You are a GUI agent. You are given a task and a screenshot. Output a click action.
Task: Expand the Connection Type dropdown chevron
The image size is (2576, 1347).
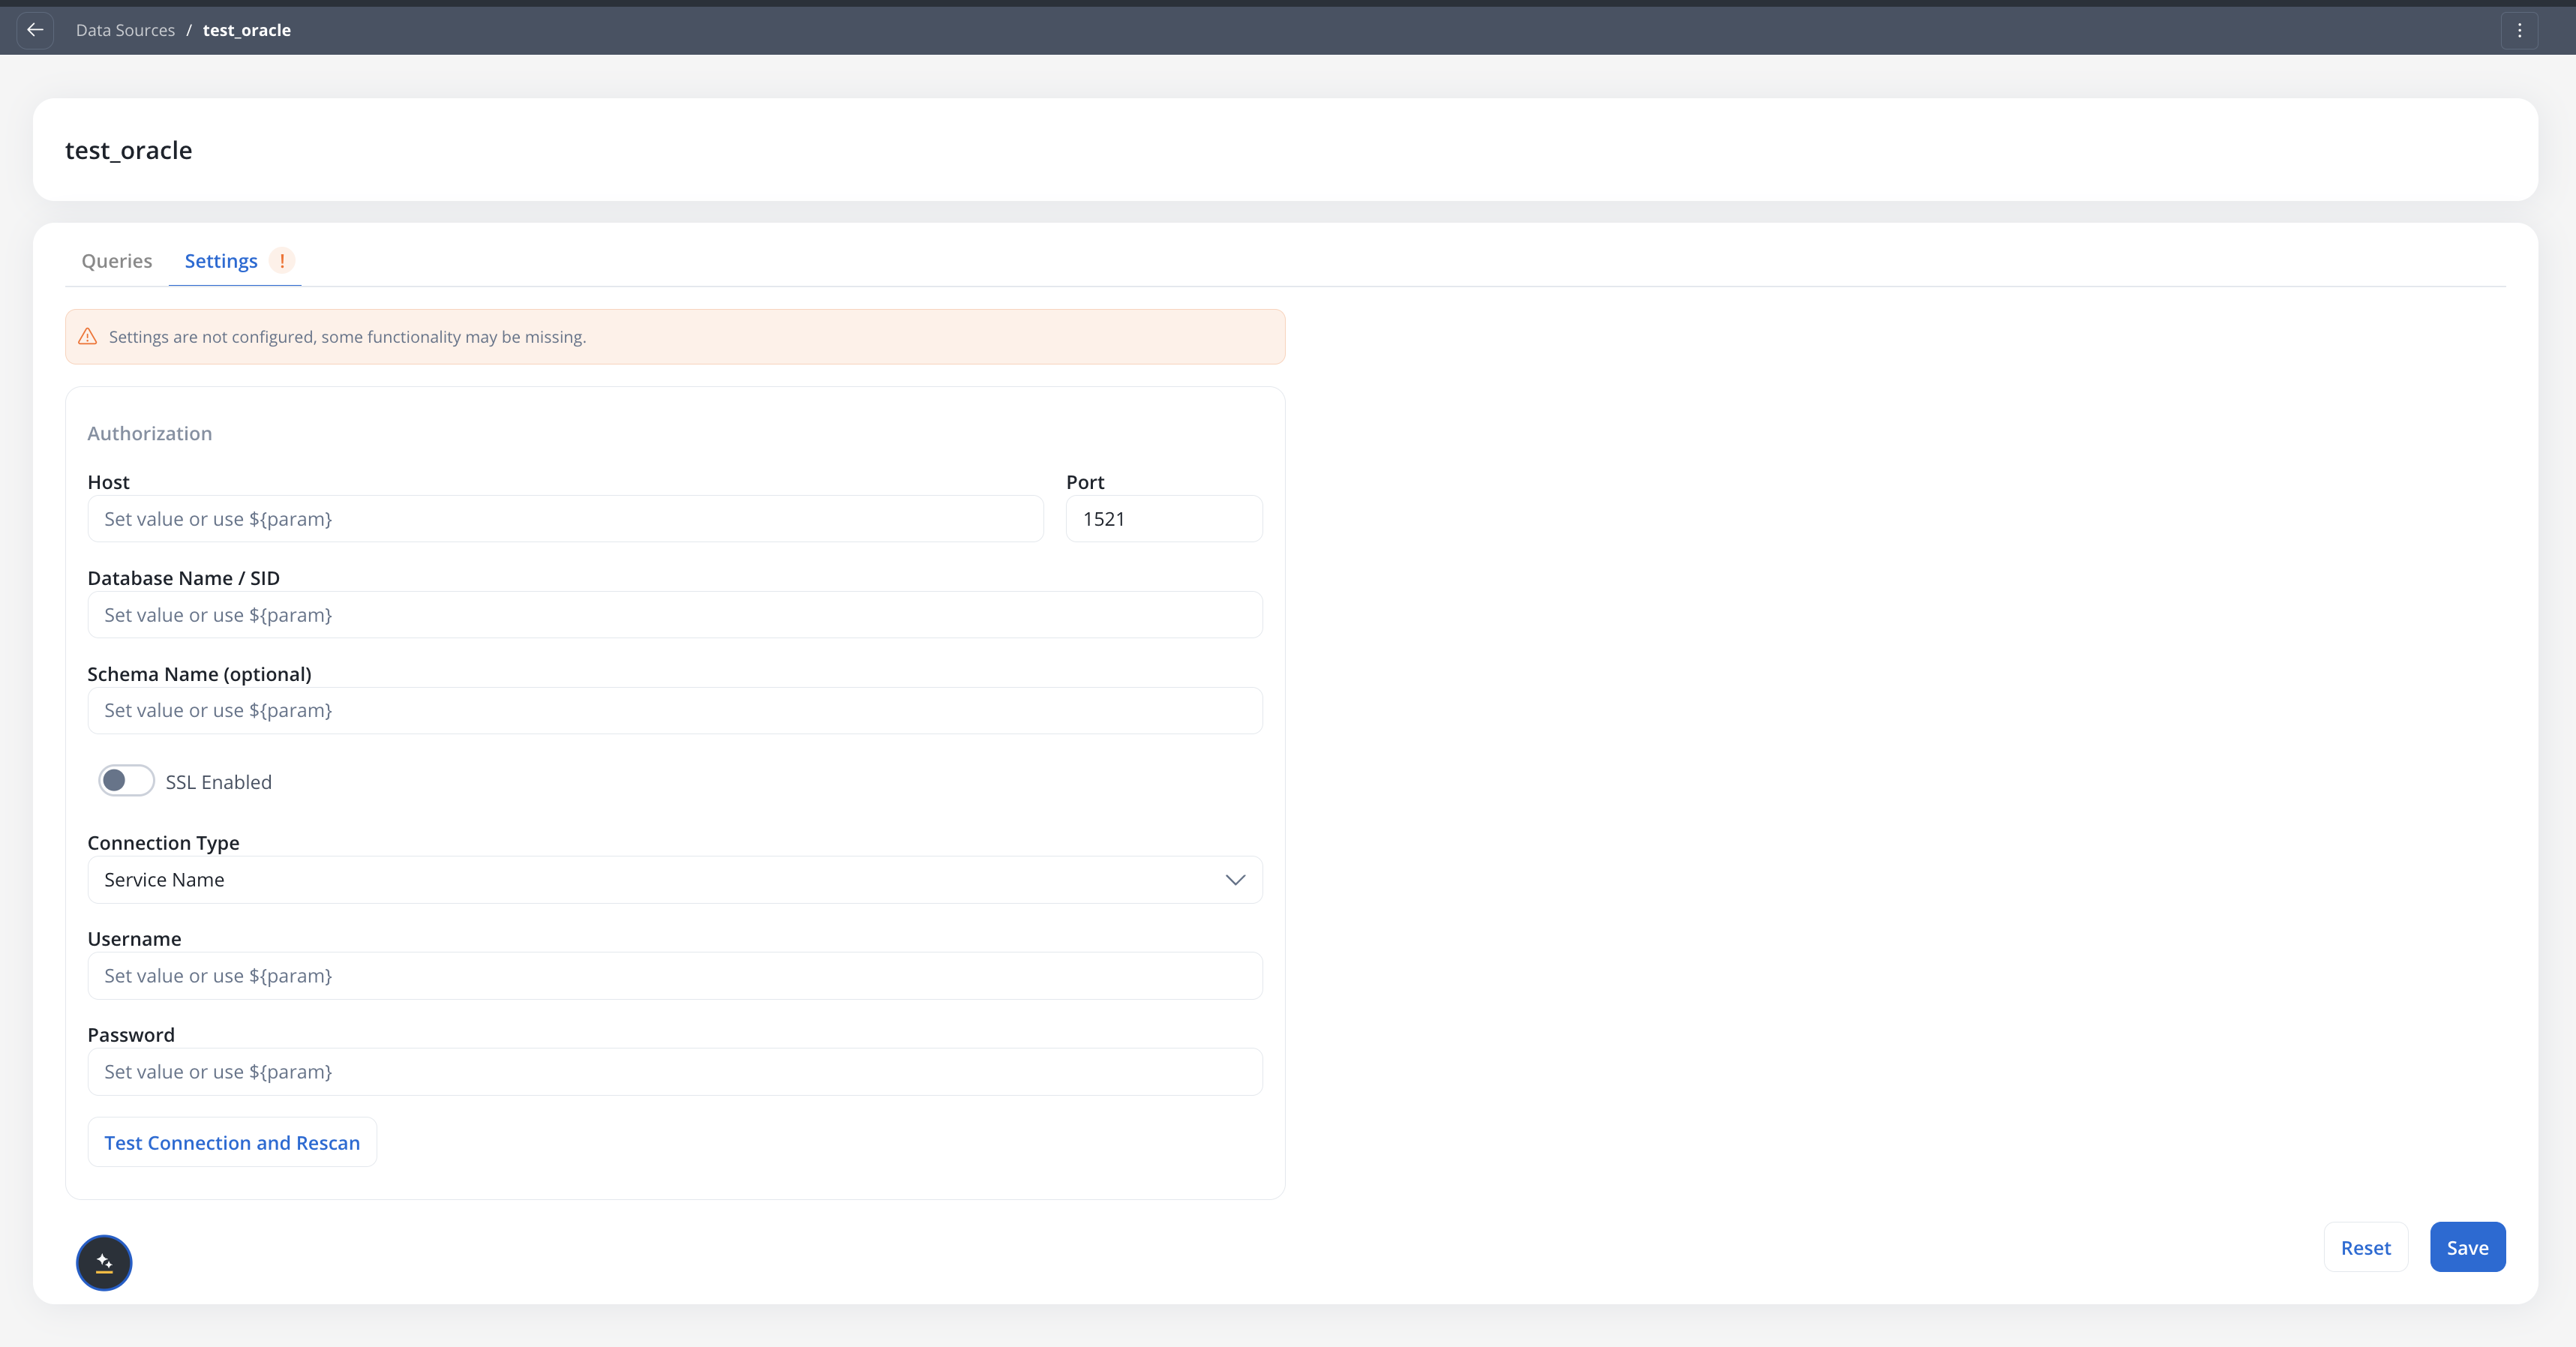pyautogui.click(x=1235, y=880)
